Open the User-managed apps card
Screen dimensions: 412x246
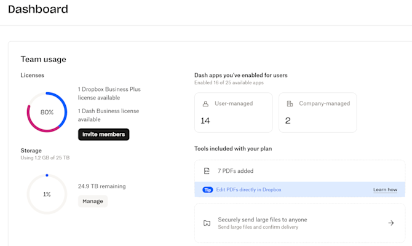coord(233,113)
